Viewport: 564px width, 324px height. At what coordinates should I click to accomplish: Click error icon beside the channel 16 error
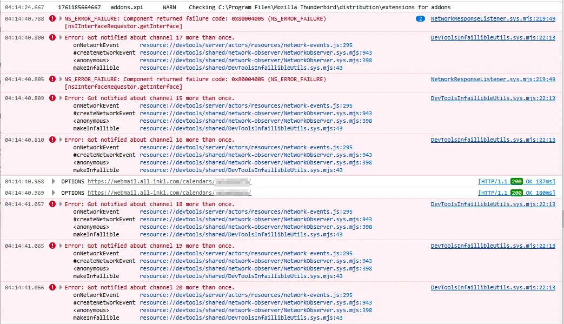[52, 140]
